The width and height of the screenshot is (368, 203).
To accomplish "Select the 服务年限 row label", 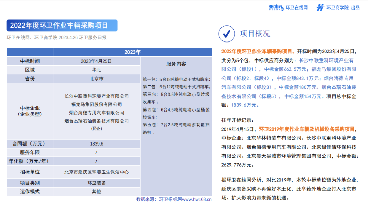I will coord(30,152).
